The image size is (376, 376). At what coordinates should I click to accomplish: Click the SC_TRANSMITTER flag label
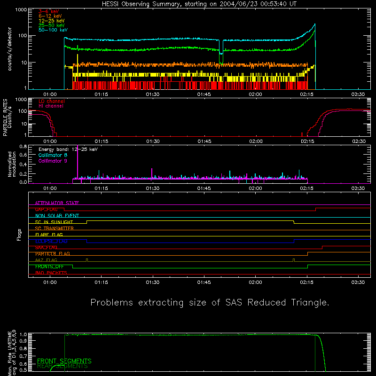point(54,228)
